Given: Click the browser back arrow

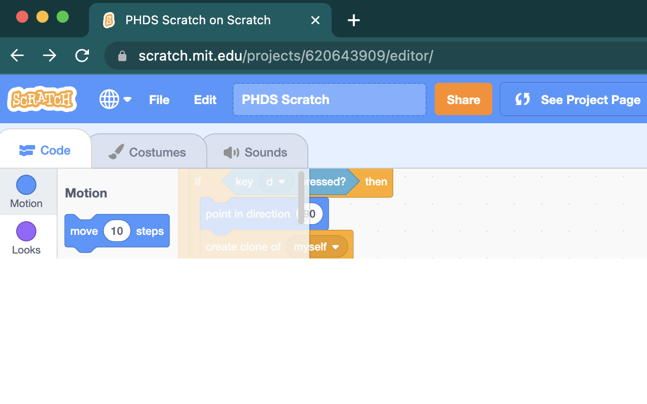Looking at the screenshot, I should coord(17,56).
